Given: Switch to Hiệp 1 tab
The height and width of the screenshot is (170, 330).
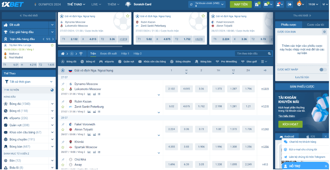Looking at the screenshot, I should [125, 54].
